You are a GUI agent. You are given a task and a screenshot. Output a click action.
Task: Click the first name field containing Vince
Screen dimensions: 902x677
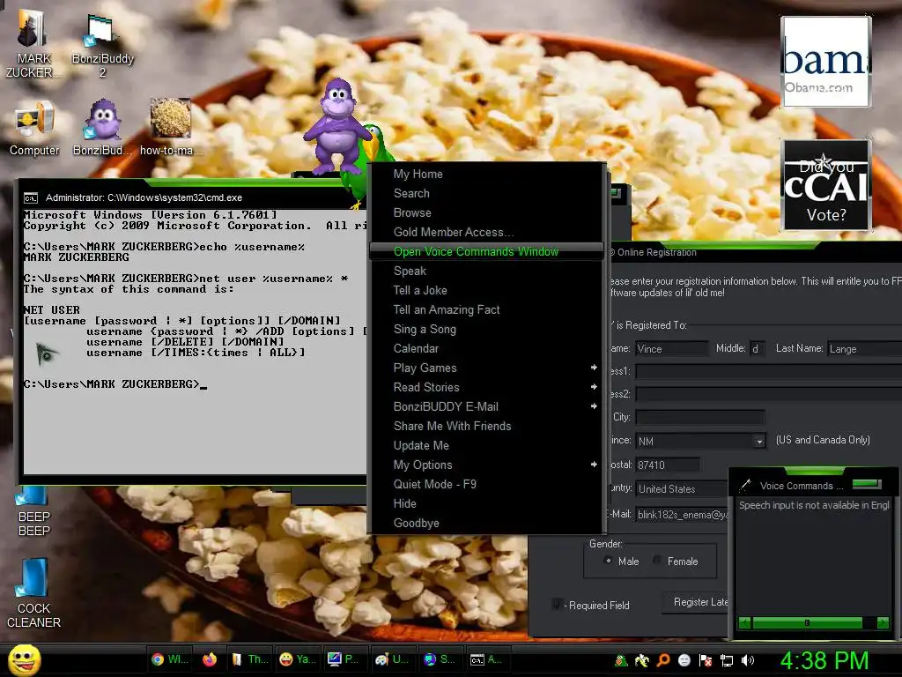672,348
